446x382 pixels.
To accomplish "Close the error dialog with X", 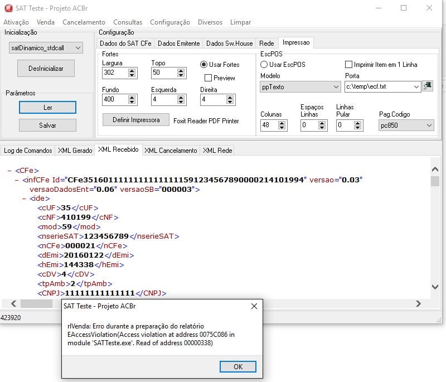I will click(x=254, y=306).
